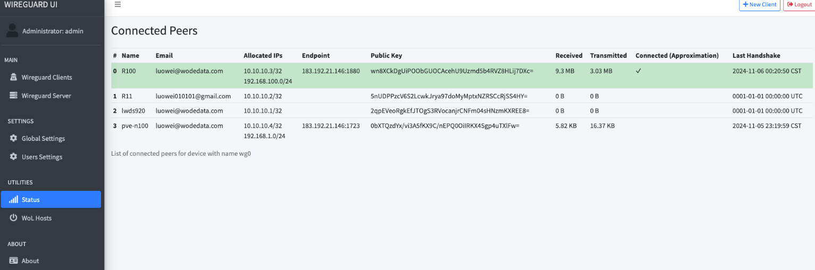This screenshot has height=270, width=815.
Task: Click the About card icon
Action: (13, 261)
